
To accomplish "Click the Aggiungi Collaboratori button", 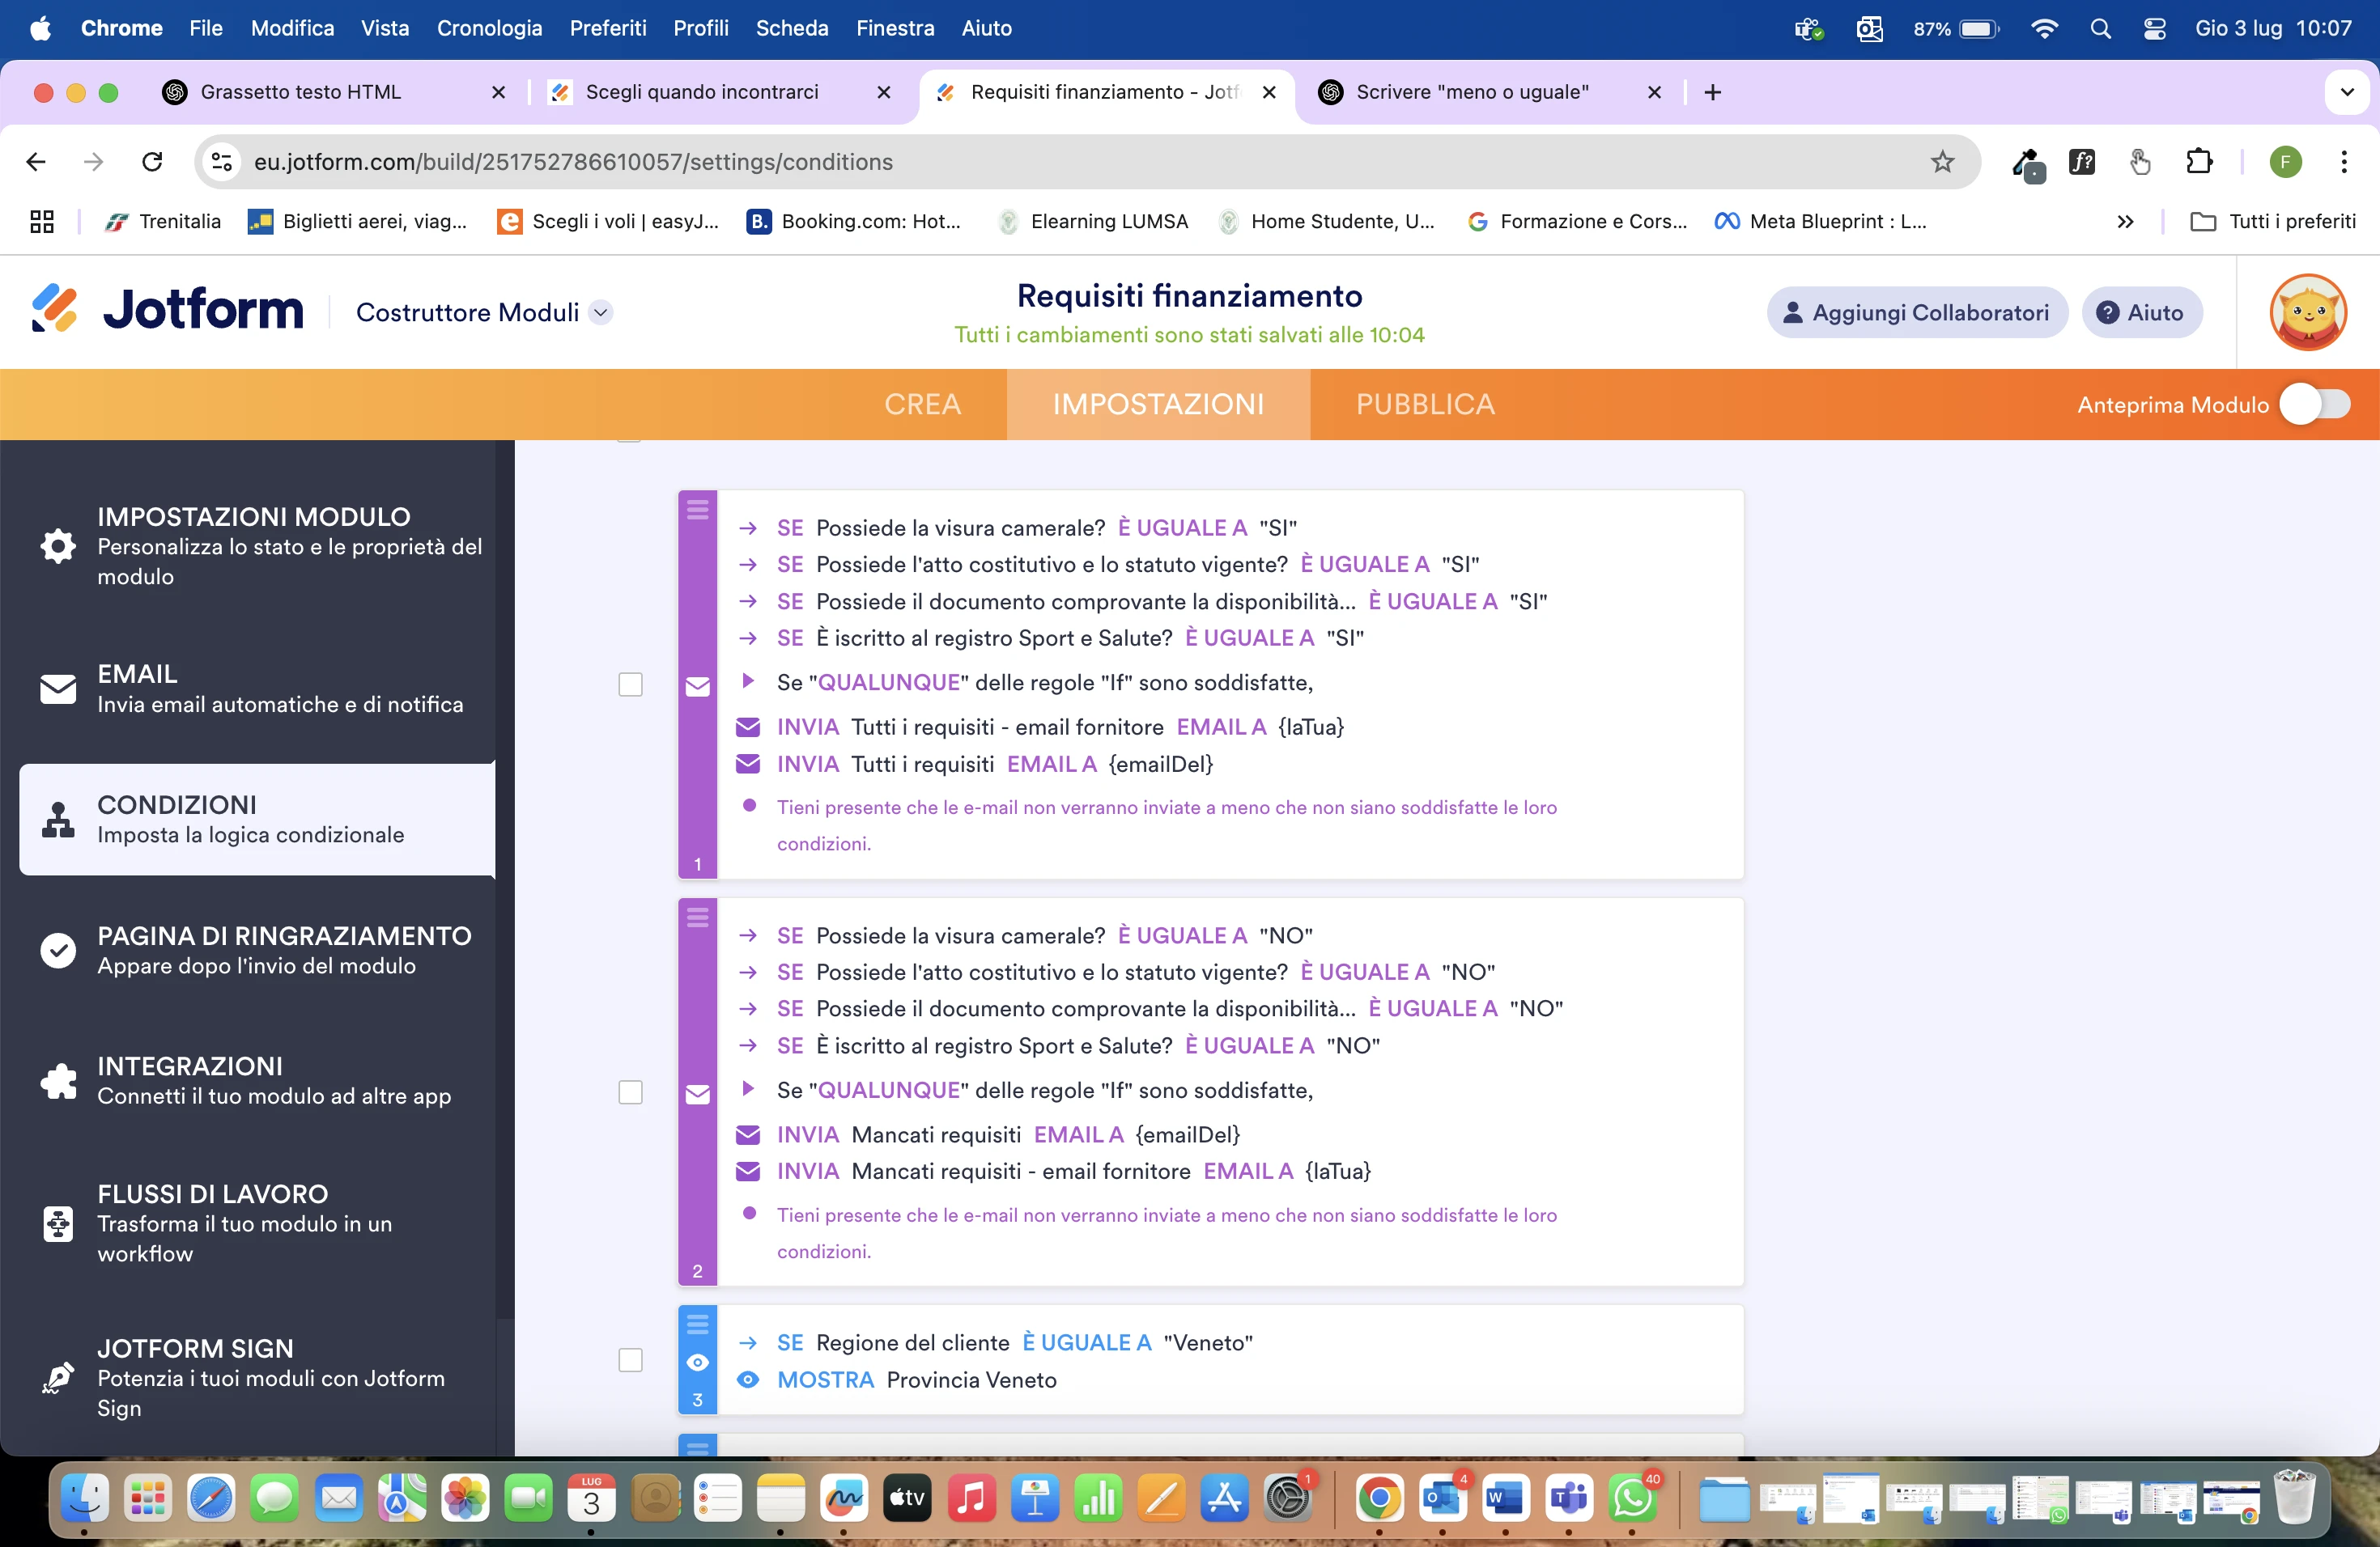I will click(1916, 312).
